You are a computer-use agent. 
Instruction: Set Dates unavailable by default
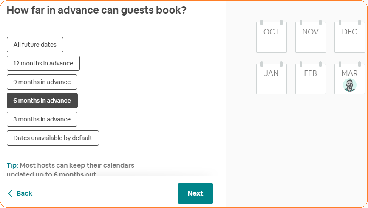click(x=53, y=138)
